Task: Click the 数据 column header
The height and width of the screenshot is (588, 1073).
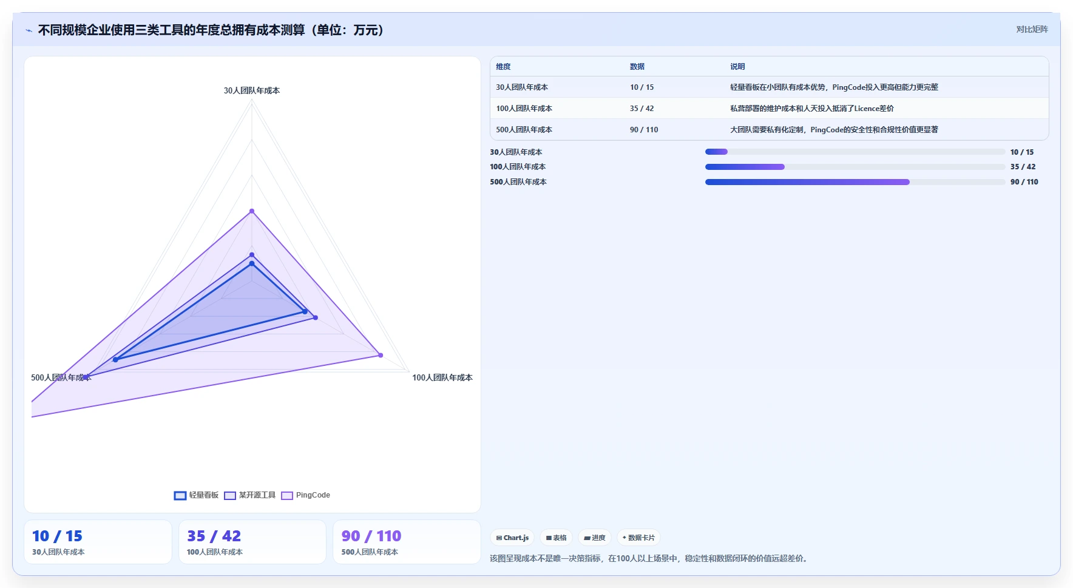Action: (x=637, y=67)
